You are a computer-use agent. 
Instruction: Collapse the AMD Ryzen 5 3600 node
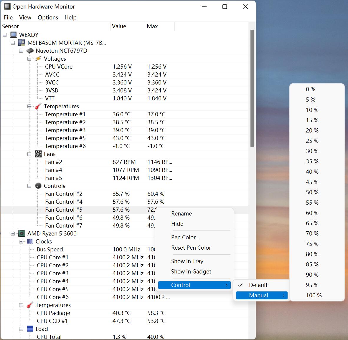(x=13, y=233)
